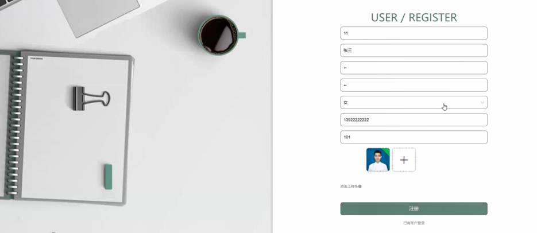Focus the field containing 101

pos(414,137)
